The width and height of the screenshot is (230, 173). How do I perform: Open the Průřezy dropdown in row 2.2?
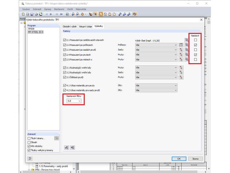[156, 45]
